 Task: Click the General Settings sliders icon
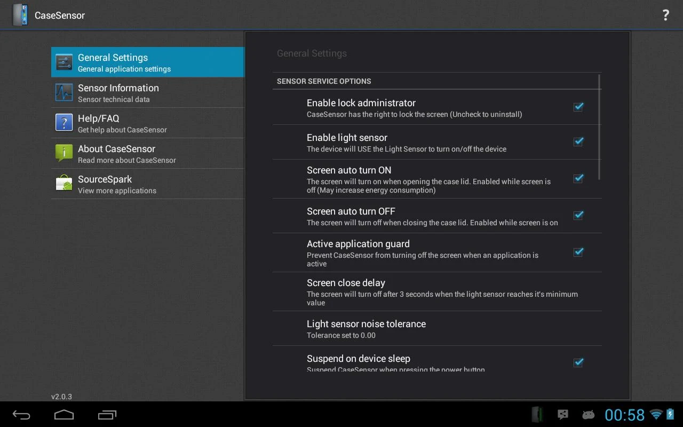click(64, 62)
